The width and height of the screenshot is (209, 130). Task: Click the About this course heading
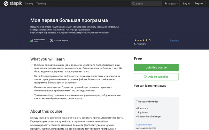pyautogui.click(x=46, y=111)
